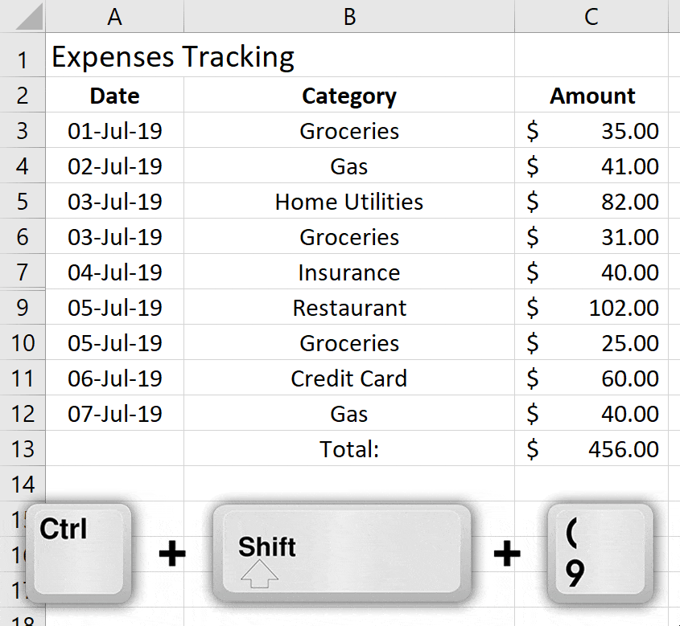680x626 pixels.
Task: Select the Date header cell
Action: [x=114, y=96]
